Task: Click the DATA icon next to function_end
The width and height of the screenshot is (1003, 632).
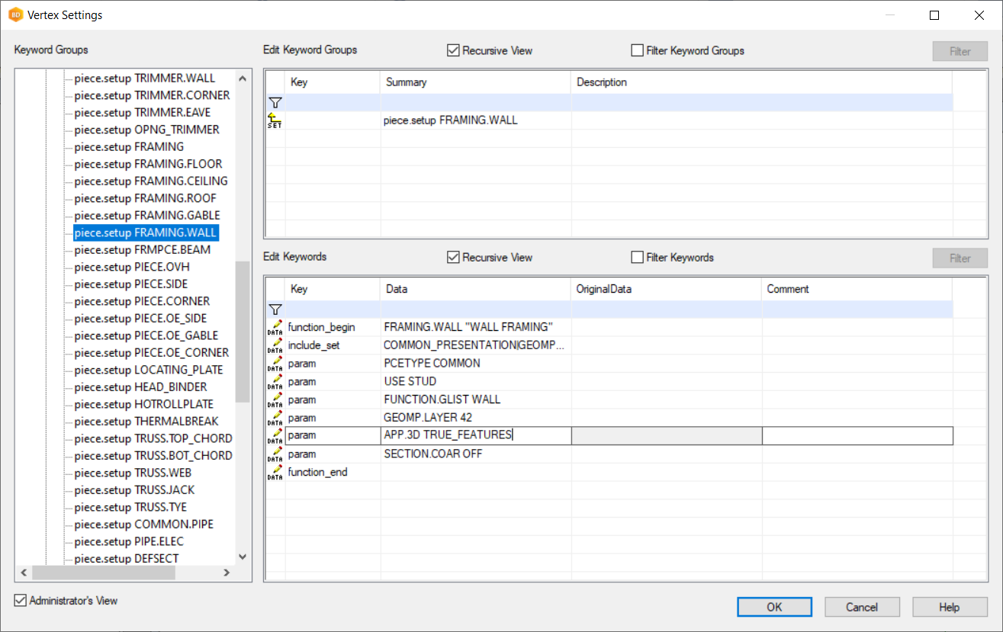Action: [x=275, y=473]
